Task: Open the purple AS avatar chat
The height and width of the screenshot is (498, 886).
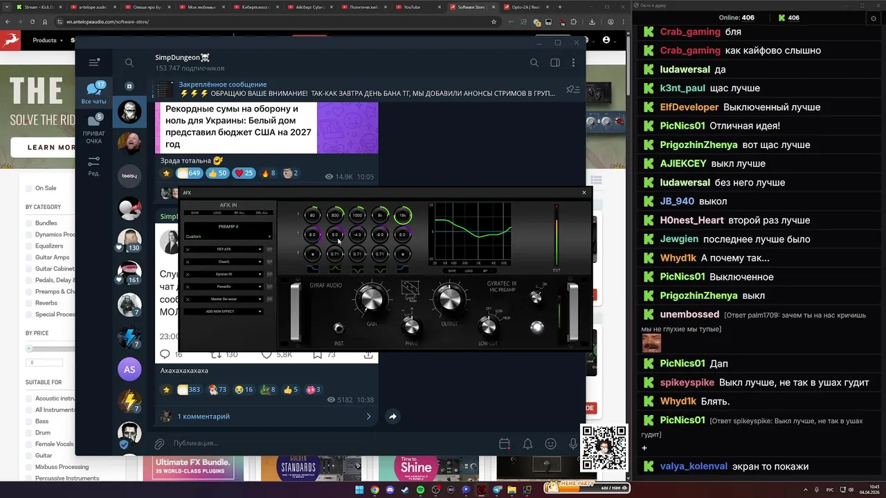Action: coord(129,369)
